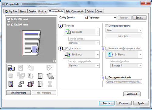Screen dimensions: 152x110
Task: Click greyed barrel storage icon
Action: pos(50,84)
